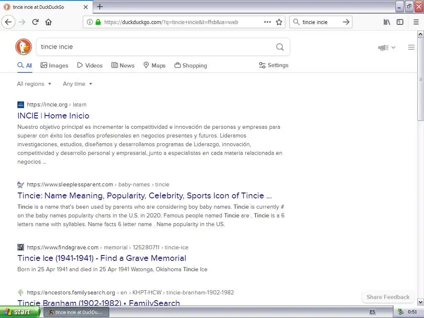Click the sleeplessparent.com result URL
Image resolution: width=424 pixels, height=318 pixels.
tap(98, 185)
